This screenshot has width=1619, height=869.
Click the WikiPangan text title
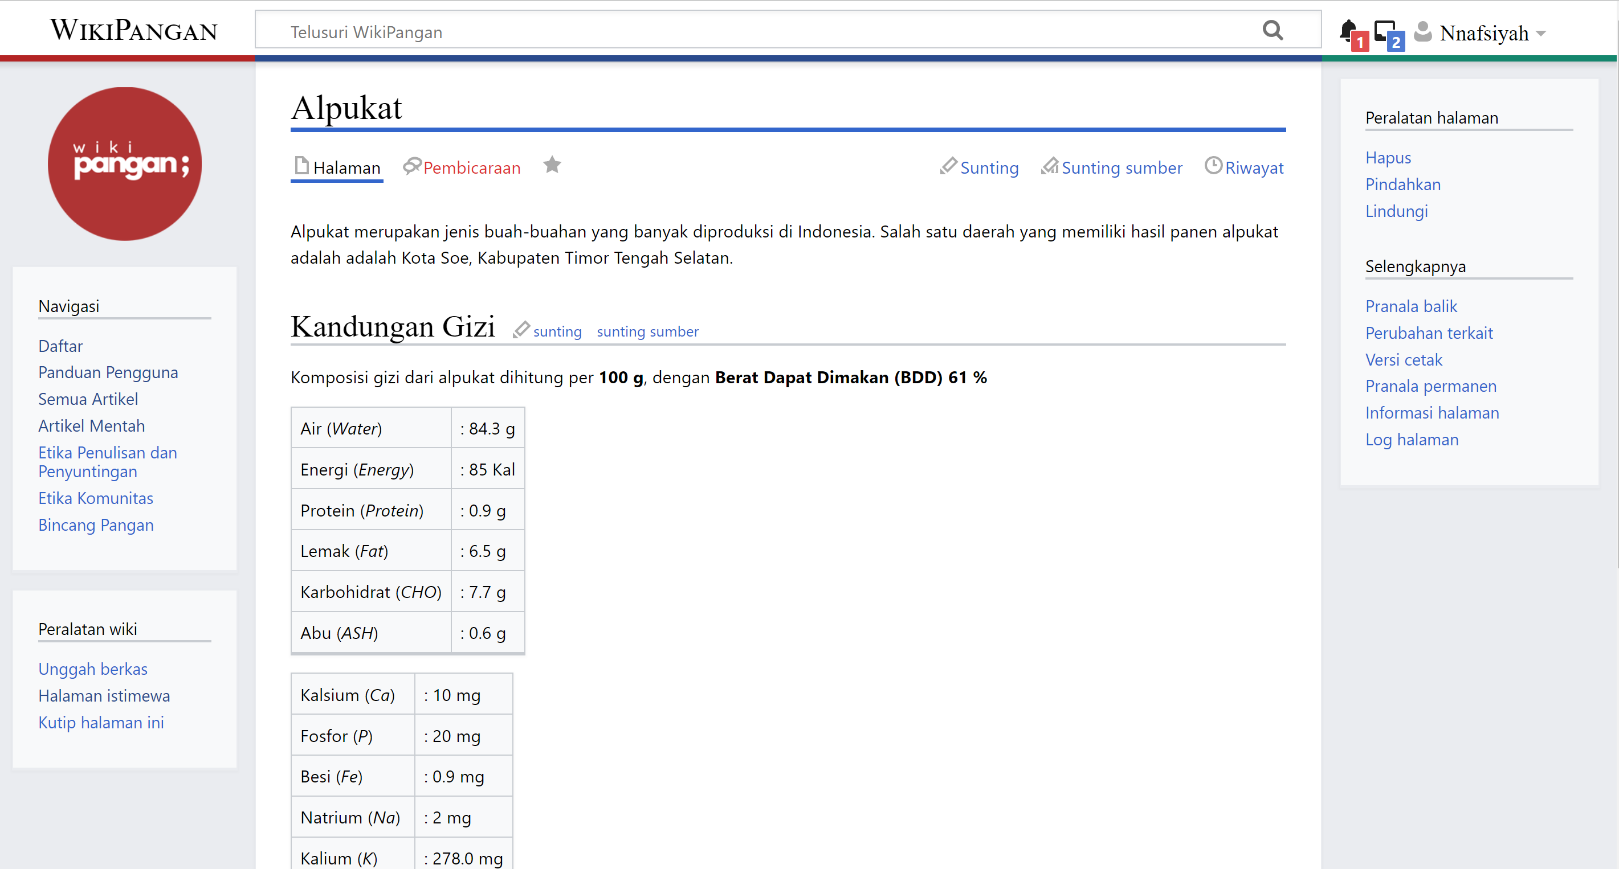(x=134, y=30)
